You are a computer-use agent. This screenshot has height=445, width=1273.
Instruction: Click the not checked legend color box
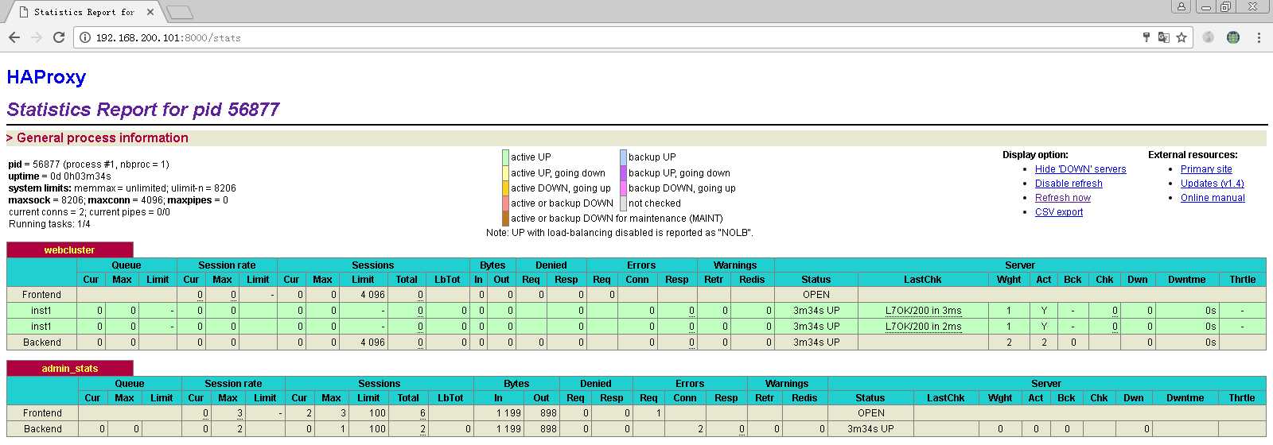(x=623, y=203)
